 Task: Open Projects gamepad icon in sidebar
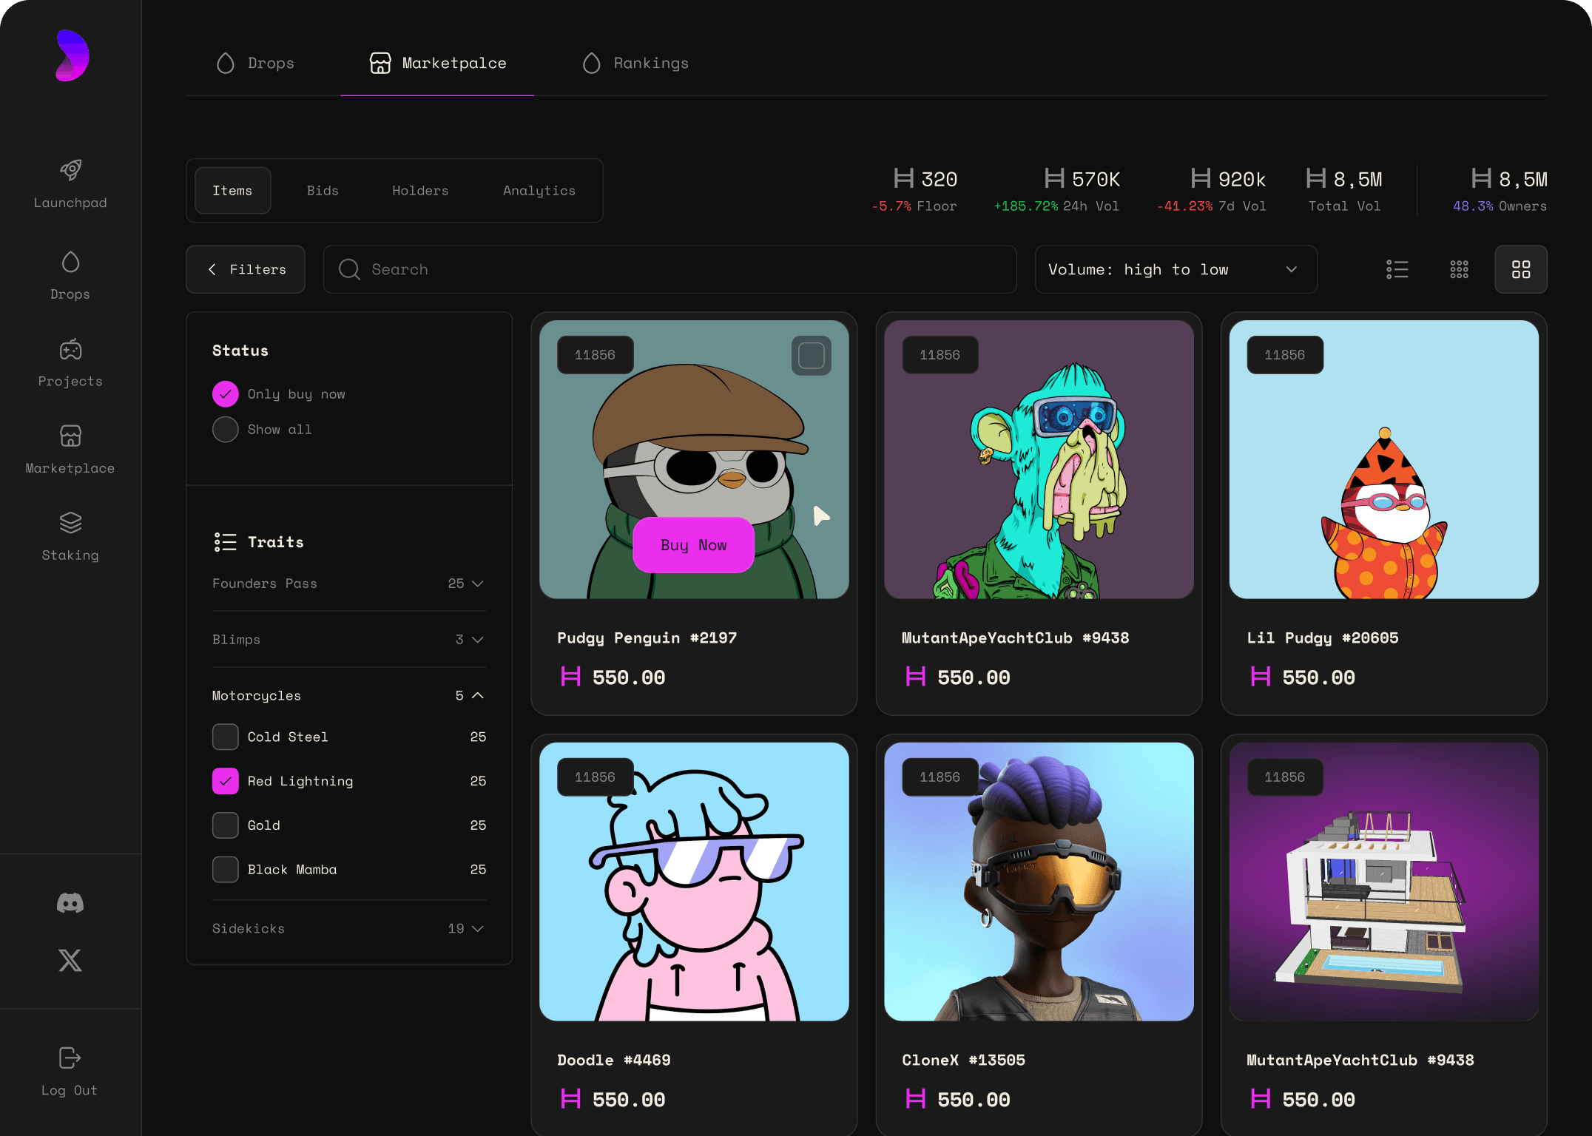70,349
